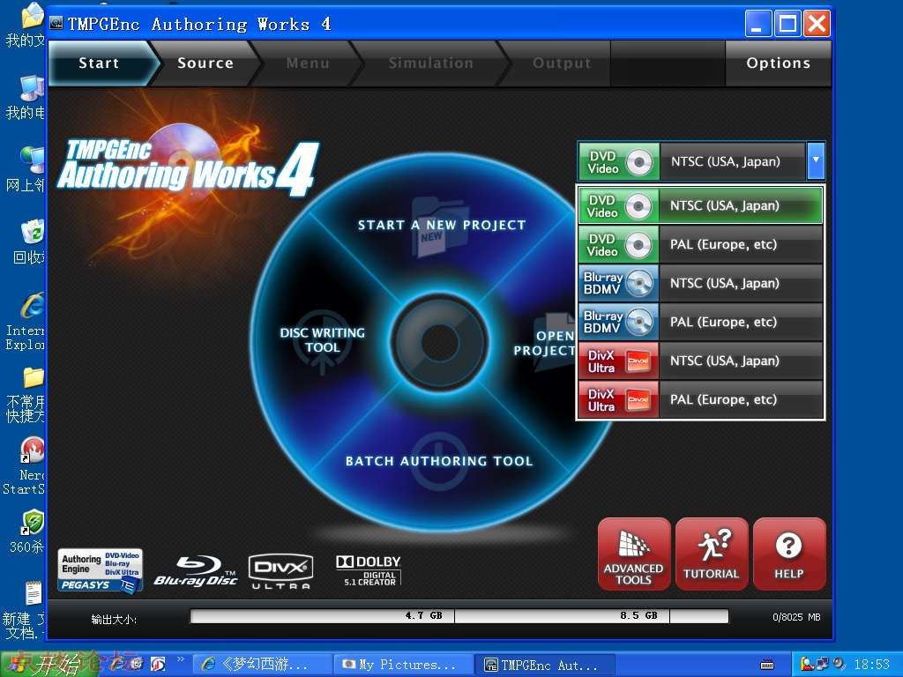Click the 18:53 system clock
The width and height of the screenshot is (903, 677).
coord(871,665)
